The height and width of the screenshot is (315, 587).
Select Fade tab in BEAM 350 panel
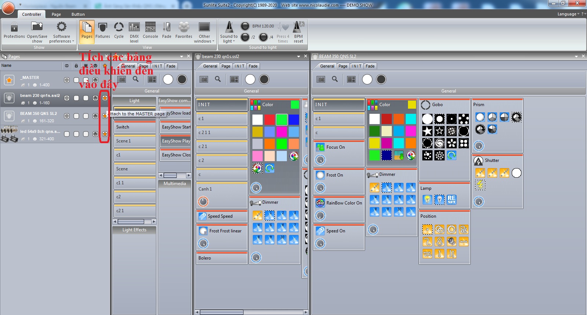[x=370, y=66]
